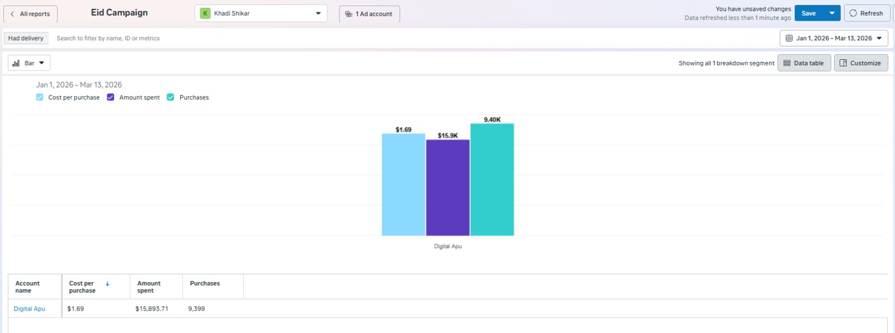This screenshot has height=333, width=895.
Task: Click the Amount spent column header
Action: (149, 287)
